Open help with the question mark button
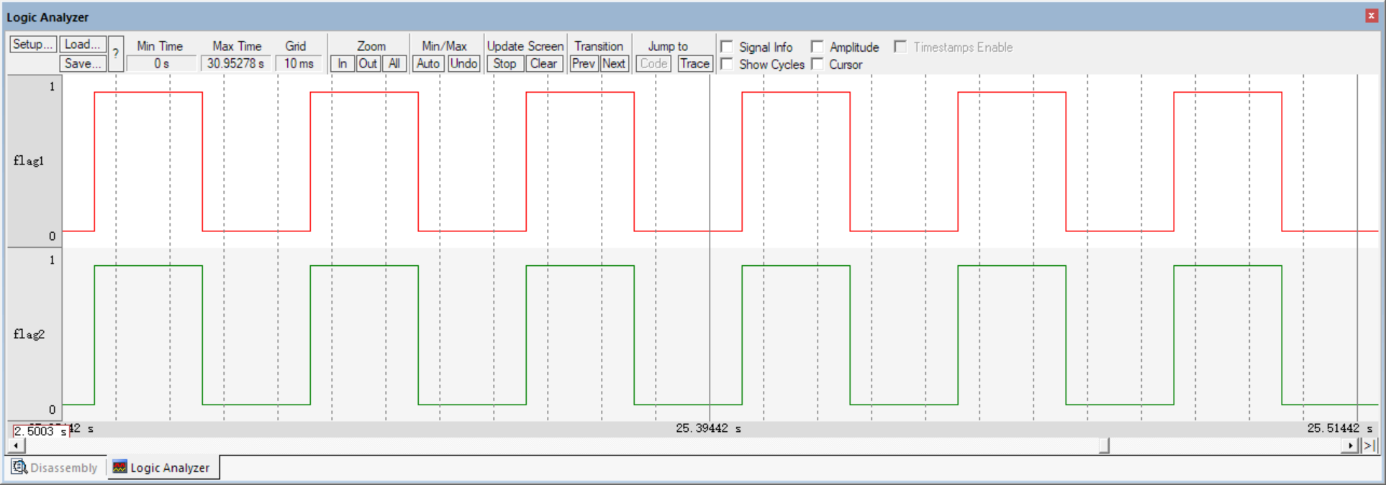The image size is (1386, 485). [x=116, y=54]
